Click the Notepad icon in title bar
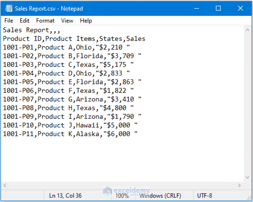253x202 pixels. tap(9, 8)
